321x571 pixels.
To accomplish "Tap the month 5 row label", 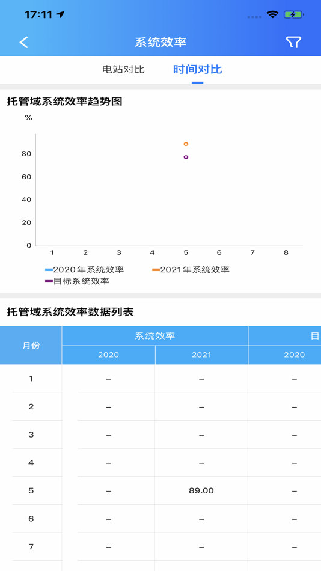I will point(31,491).
